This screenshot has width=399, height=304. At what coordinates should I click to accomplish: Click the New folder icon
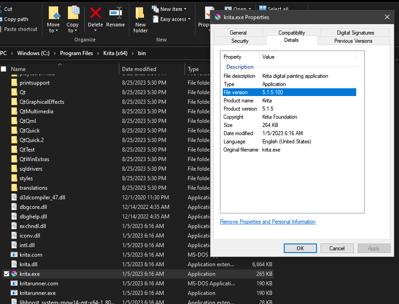pyautogui.click(x=140, y=14)
